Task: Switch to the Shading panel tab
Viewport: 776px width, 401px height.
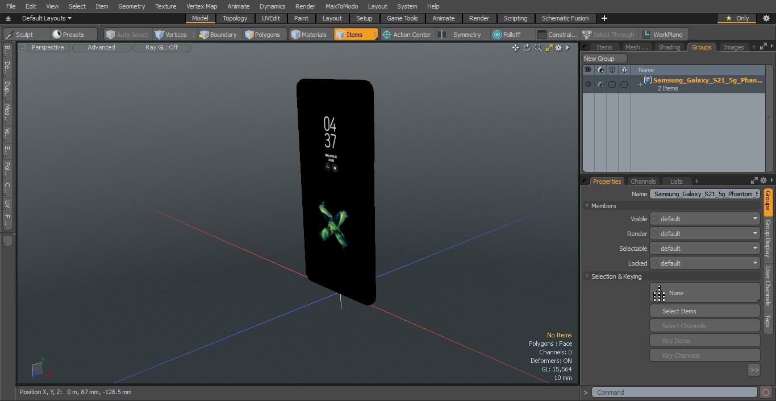Action: point(669,47)
